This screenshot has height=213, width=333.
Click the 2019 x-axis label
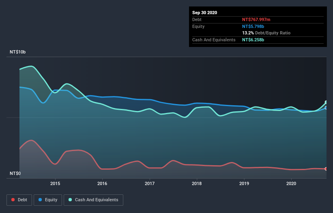point(244,183)
